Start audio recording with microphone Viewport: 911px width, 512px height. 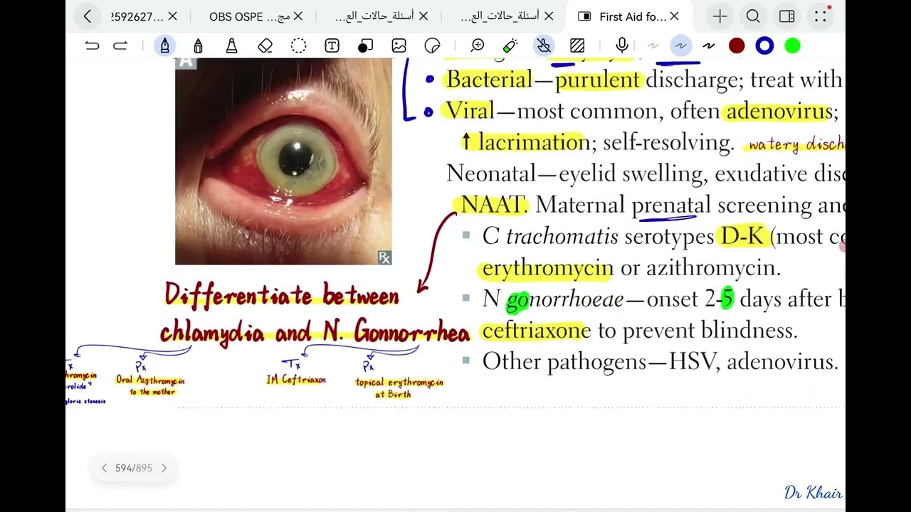[x=622, y=46]
